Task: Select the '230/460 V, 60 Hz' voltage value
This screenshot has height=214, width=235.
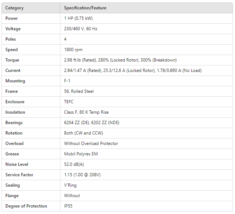Action: (80, 29)
